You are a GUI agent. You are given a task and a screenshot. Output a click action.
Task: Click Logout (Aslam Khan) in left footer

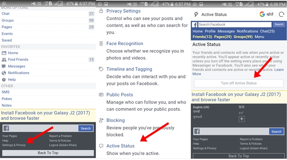click(63, 145)
